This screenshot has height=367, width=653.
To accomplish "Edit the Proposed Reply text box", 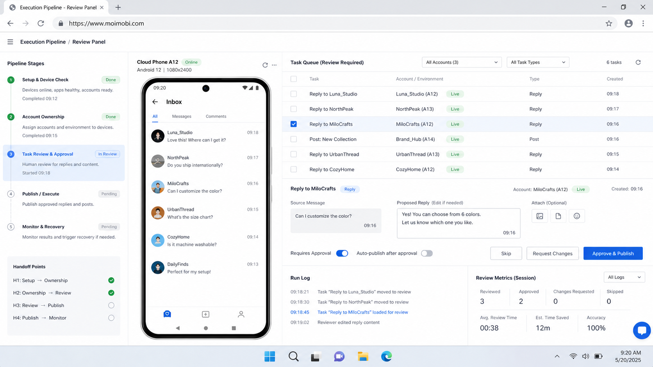I will [x=459, y=223].
